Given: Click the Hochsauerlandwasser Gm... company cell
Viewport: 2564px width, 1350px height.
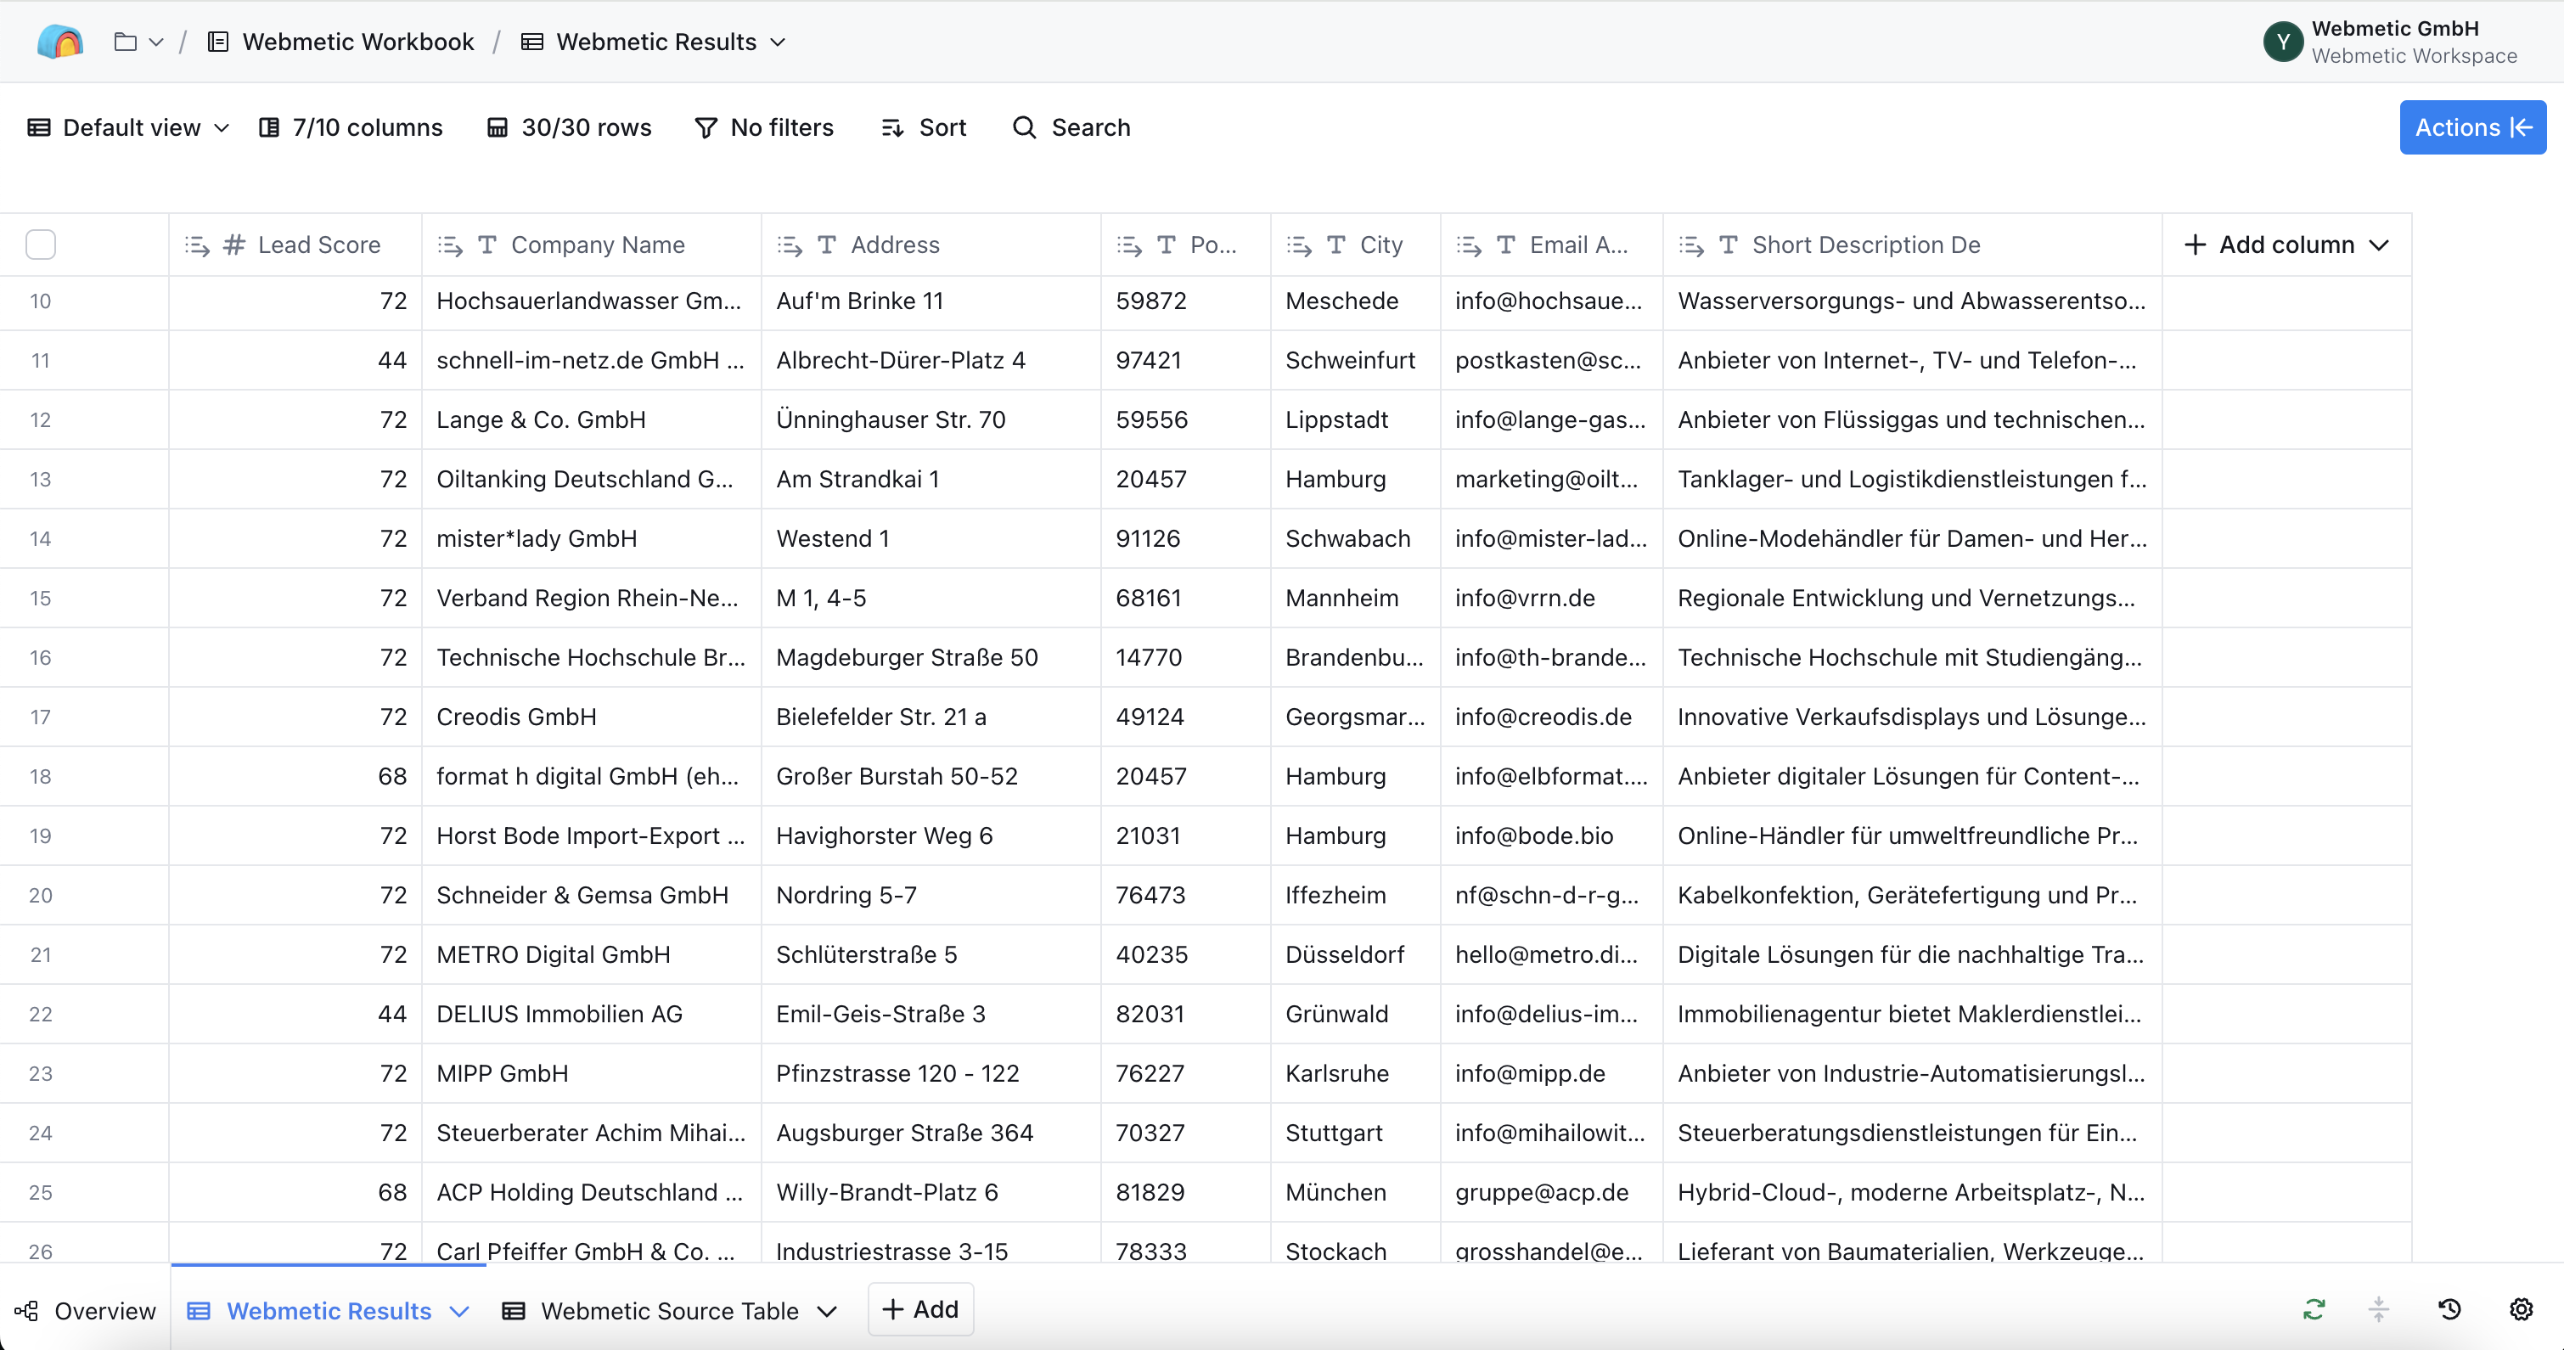Looking at the screenshot, I should (x=593, y=301).
